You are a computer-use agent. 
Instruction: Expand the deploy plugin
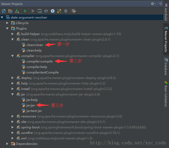[13, 78]
